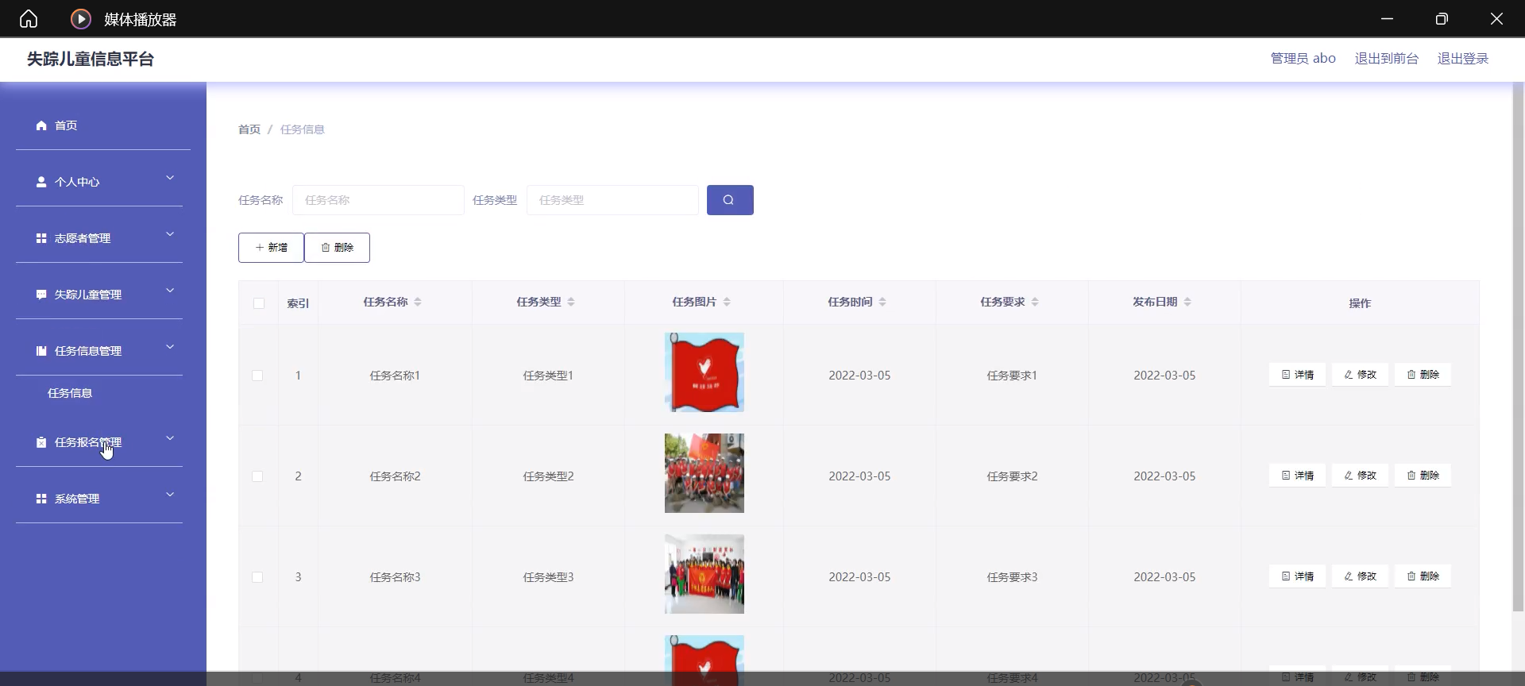Select the header select-all checkbox
Viewport: 1525px width, 686px height.
[259, 303]
